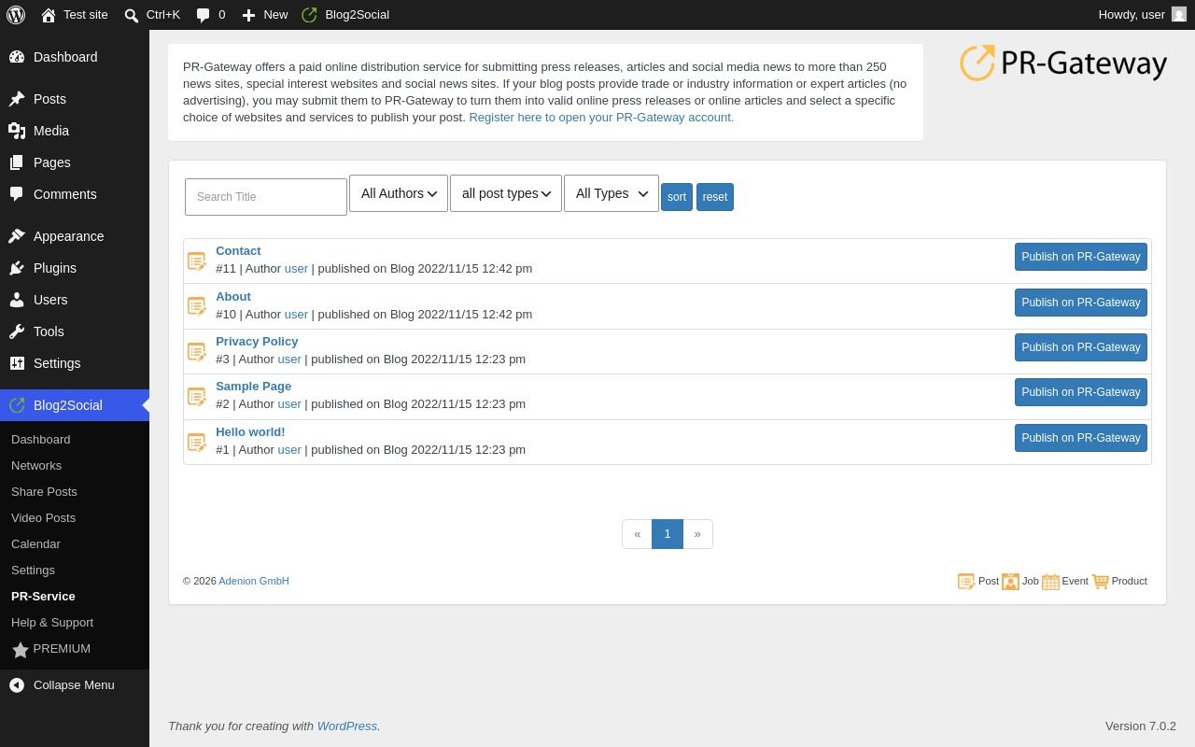Click the Users icon in sidebar

(17, 300)
